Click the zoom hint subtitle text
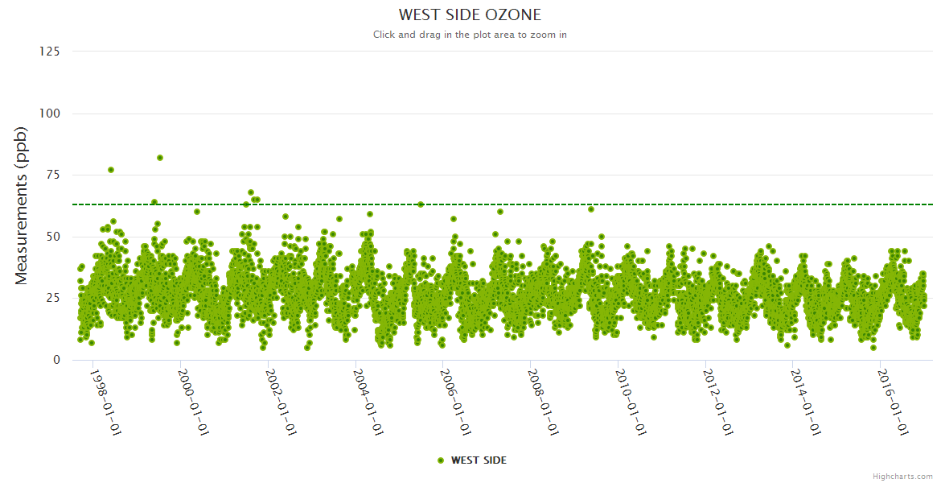941x483 pixels. click(x=470, y=35)
